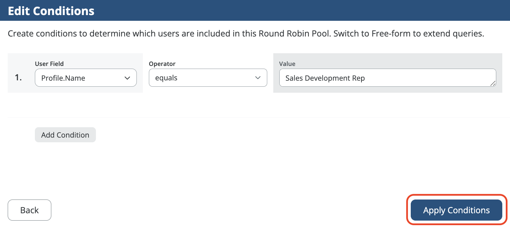
Task: Click the Value text area resize handle
Action: coord(493,84)
